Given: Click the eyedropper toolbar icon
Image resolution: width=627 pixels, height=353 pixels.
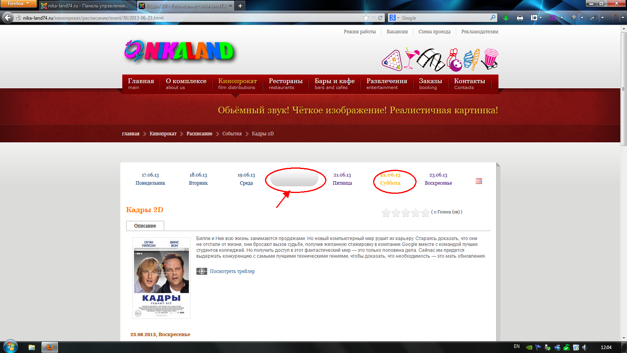Looking at the screenshot, I should point(593,18).
